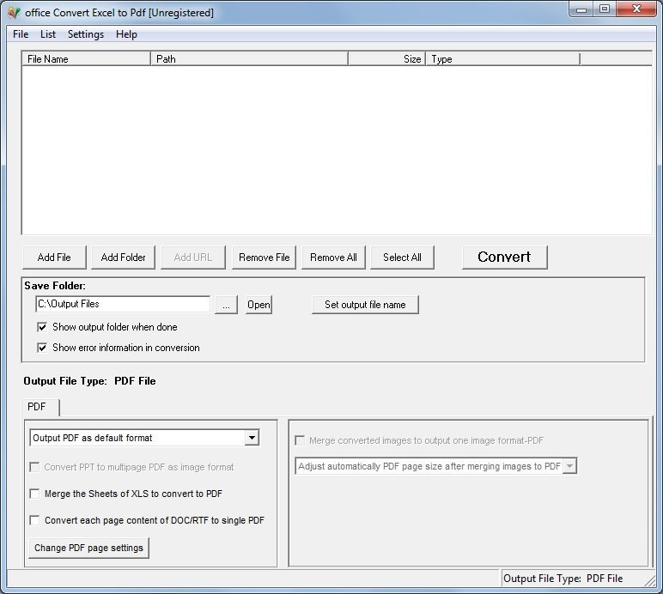Focus the Save Folder path field
This screenshot has width=663, height=594.
123,304
